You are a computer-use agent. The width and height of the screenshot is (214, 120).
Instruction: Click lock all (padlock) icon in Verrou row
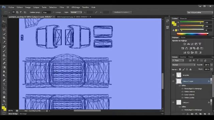coord(191,69)
